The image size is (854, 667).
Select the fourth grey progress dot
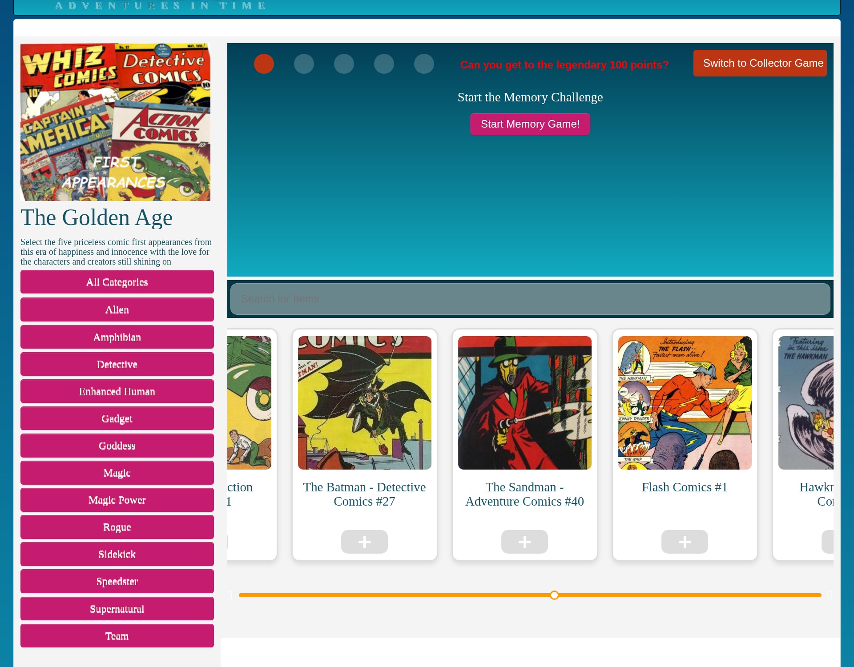tap(384, 64)
